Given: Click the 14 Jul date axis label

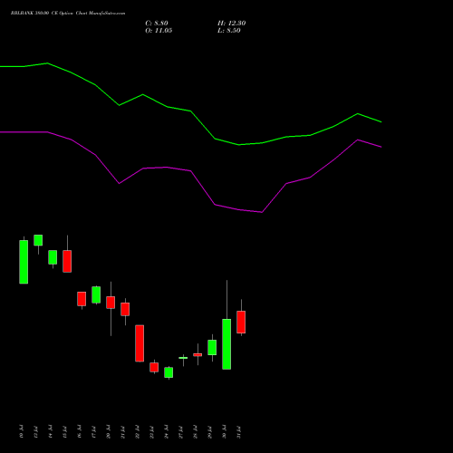Looking at the screenshot, I should [50, 431].
